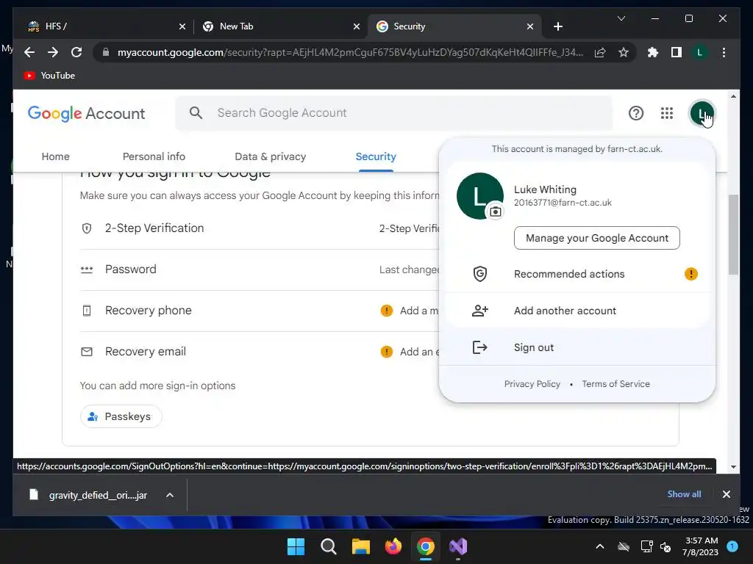Screen dimensions: 753x564
Task: Share this page from the address bar
Action: click(600, 52)
